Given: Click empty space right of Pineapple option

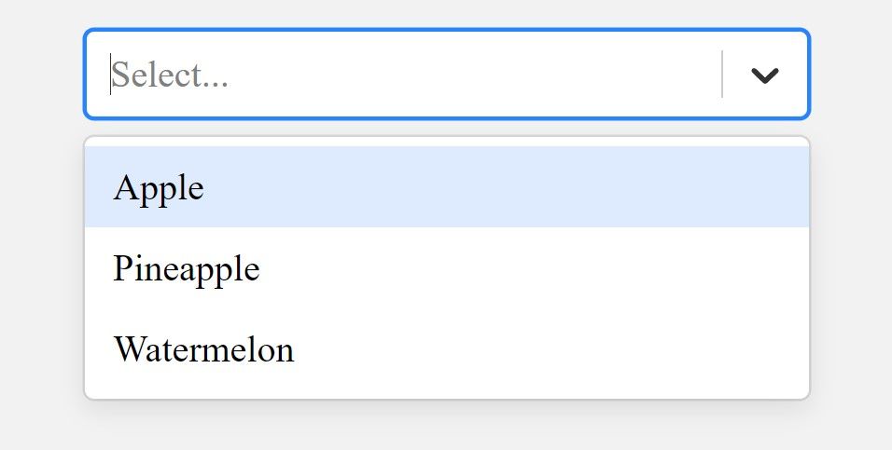Looking at the screenshot, I should coord(560,268).
